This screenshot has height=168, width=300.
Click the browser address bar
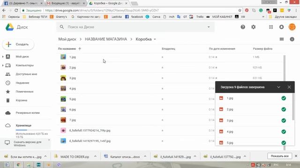tap(131, 10)
